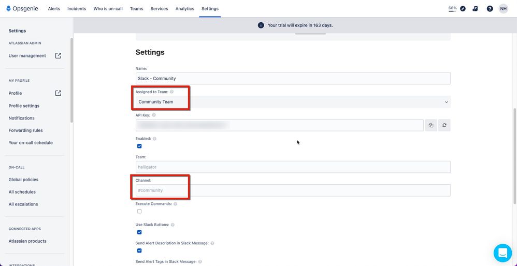This screenshot has width=517, height=266.
Task: Open Atlassian products
Action: click(x=27, y=241)
